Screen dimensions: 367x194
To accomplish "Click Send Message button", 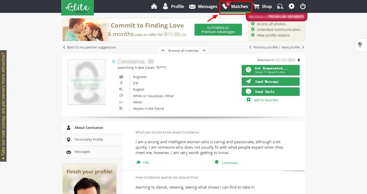I will tap(271, 81).
